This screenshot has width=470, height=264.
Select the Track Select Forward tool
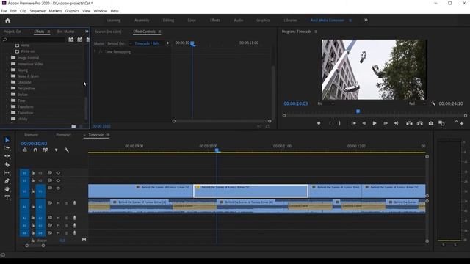click(x=7, y=147)
